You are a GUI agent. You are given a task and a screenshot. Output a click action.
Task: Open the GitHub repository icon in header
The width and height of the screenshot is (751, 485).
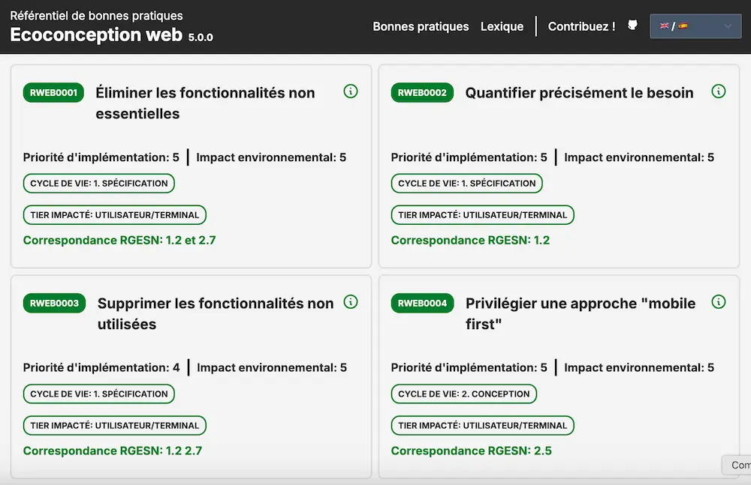[632, 25]
